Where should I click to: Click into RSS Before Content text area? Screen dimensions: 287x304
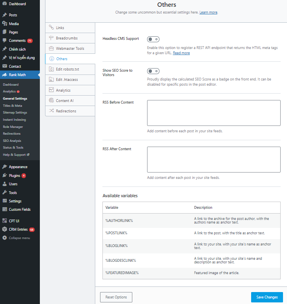click(213, 113)
